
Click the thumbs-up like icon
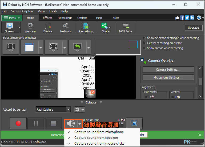[177, 18]
